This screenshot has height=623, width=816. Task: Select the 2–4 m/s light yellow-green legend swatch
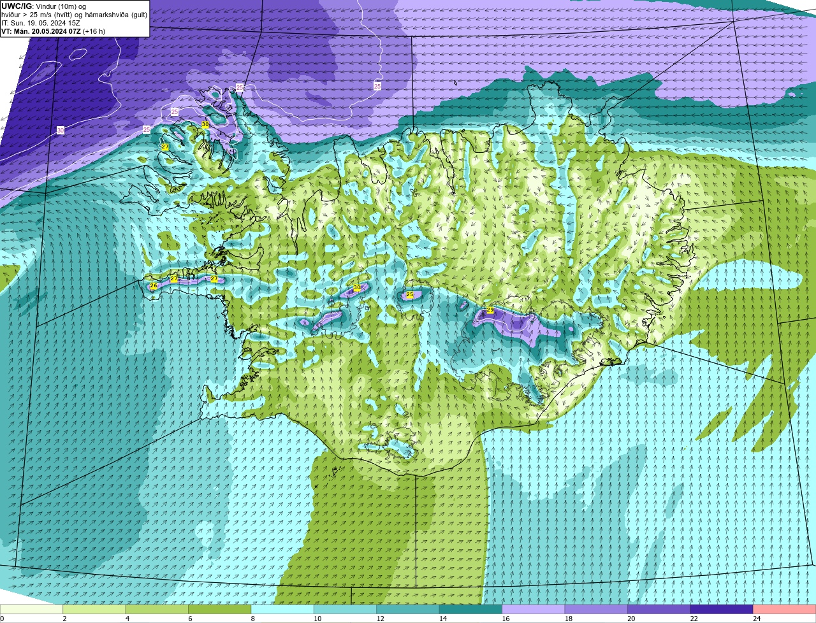pyautogui.click(x=96, y=610)
